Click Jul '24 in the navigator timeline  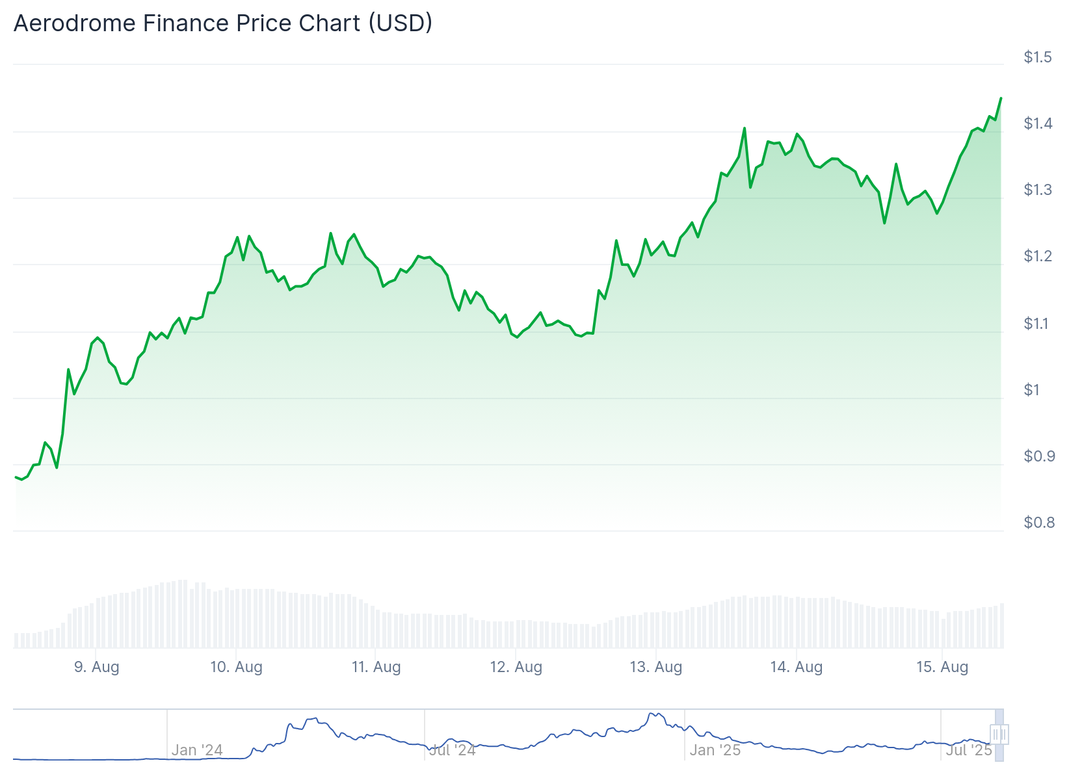point(453,750)
